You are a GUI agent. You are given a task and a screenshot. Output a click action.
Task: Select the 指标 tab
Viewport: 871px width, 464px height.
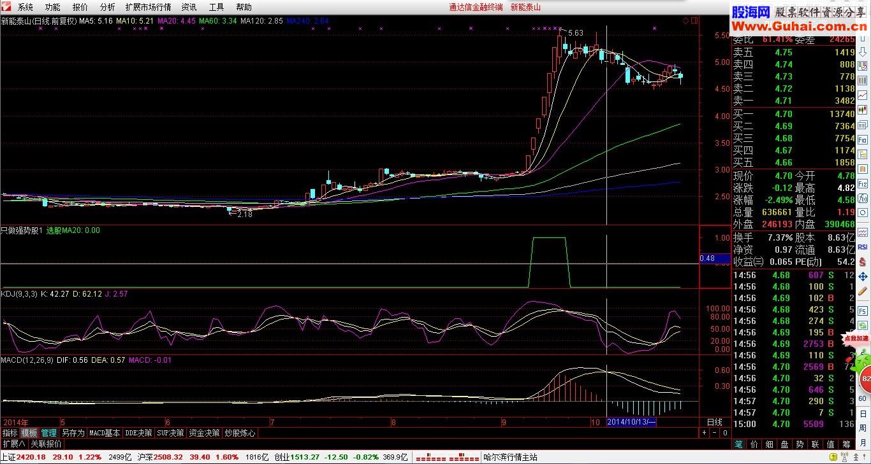10,433
